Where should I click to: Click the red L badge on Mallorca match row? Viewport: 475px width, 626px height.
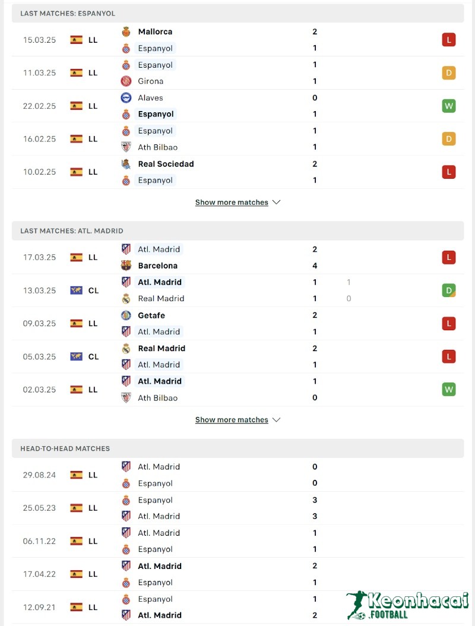click(449, 39)
